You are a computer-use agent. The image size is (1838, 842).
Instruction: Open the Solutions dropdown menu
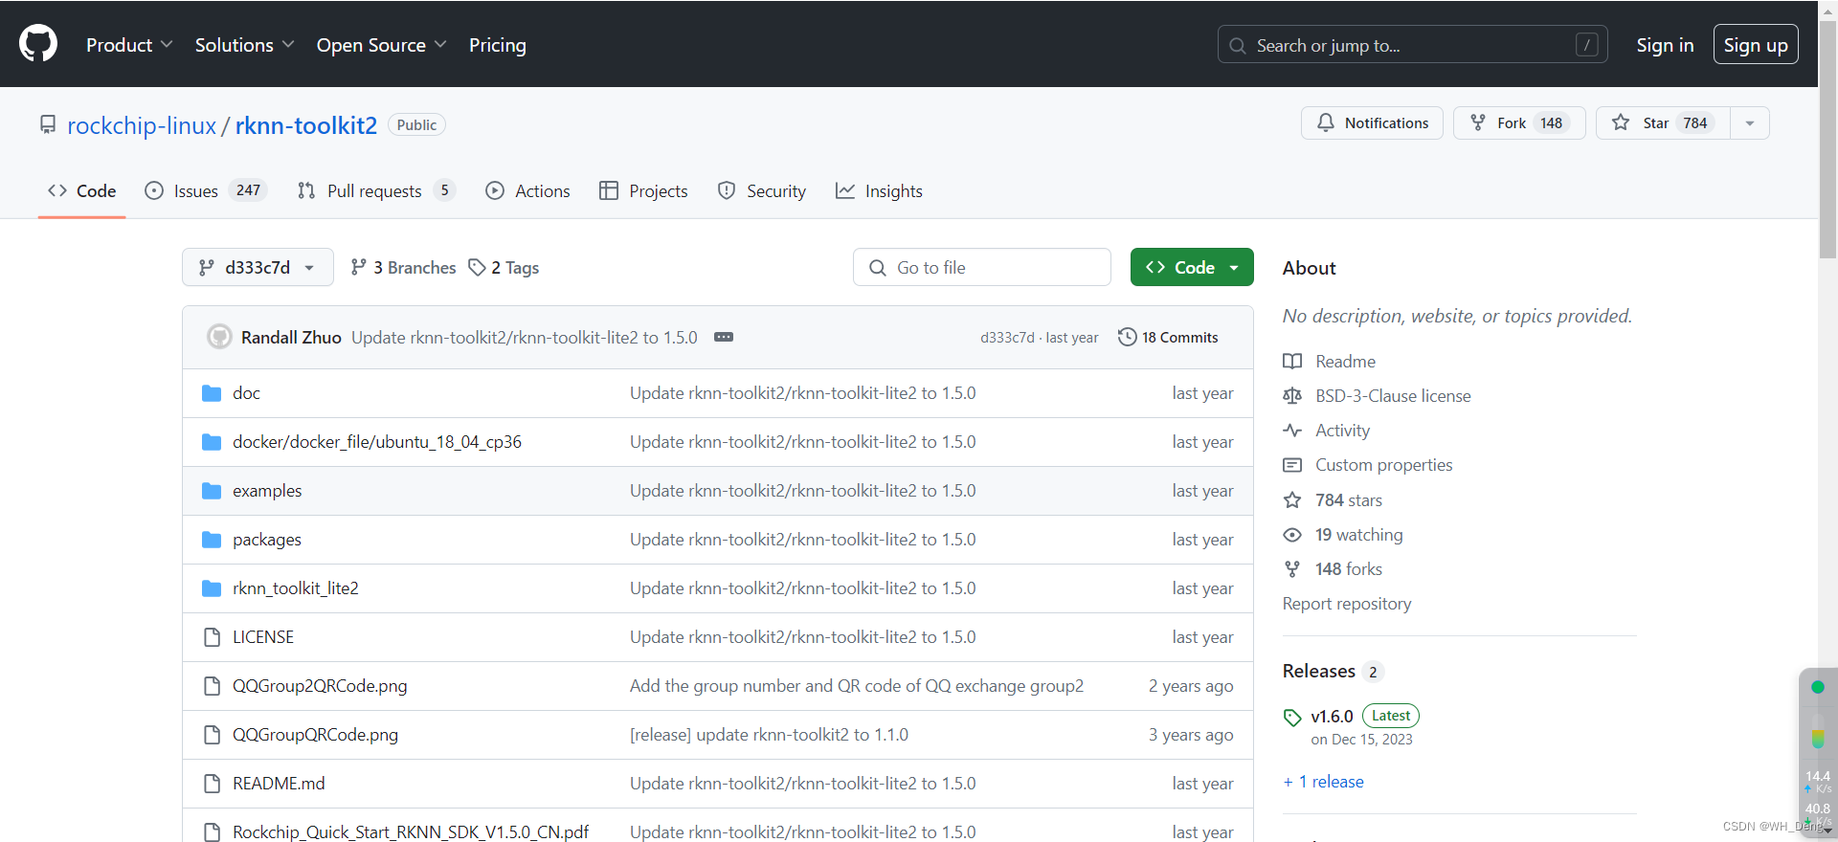coord(244,45)
